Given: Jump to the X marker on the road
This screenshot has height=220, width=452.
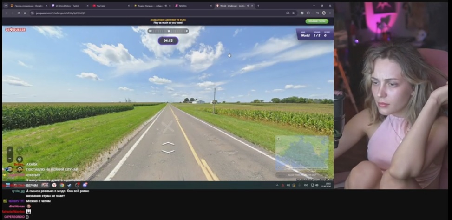Looking at the screenshot, I should coord(168,127).
